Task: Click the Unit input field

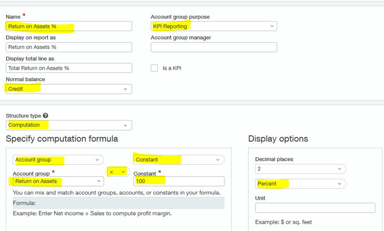Action: pos(315,207)
